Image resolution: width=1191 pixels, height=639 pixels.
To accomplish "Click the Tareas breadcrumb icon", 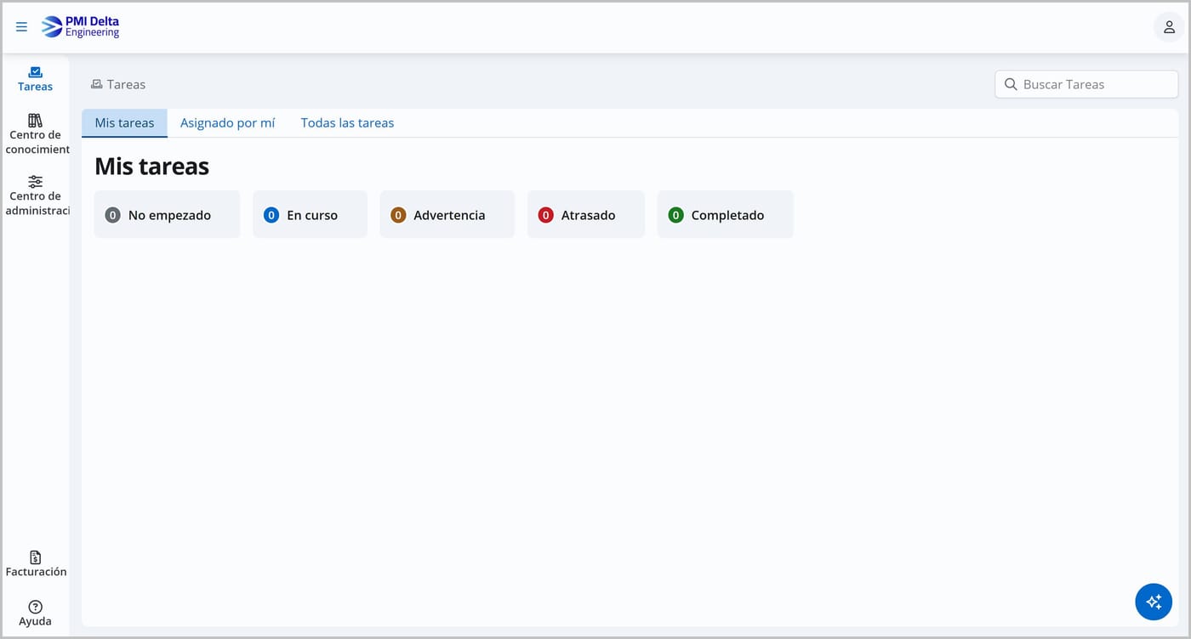I will pyautogui.click(x=97, y=84).
